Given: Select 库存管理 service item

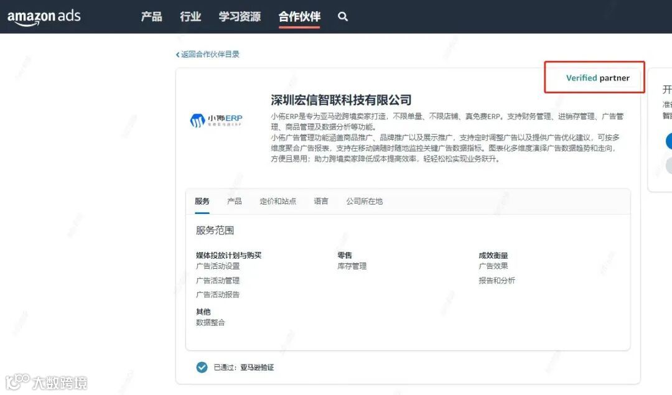Looking at the screenshot, I should coord(352,266).
